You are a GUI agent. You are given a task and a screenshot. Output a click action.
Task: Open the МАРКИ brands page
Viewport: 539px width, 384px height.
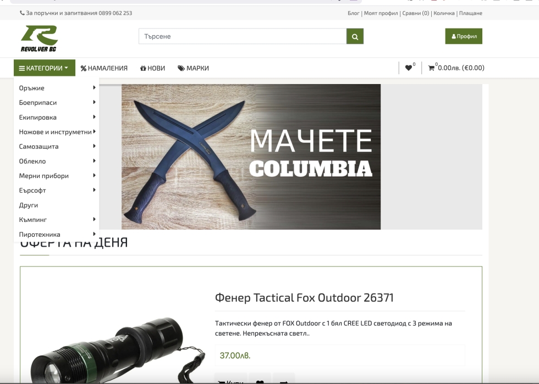click(193, 68)
